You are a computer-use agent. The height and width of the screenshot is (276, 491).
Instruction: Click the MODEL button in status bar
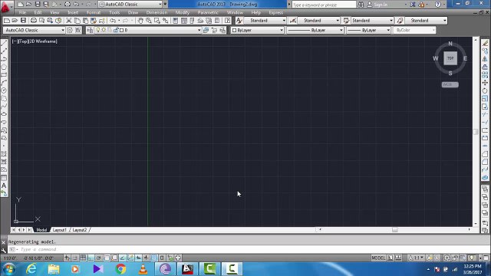378,258
